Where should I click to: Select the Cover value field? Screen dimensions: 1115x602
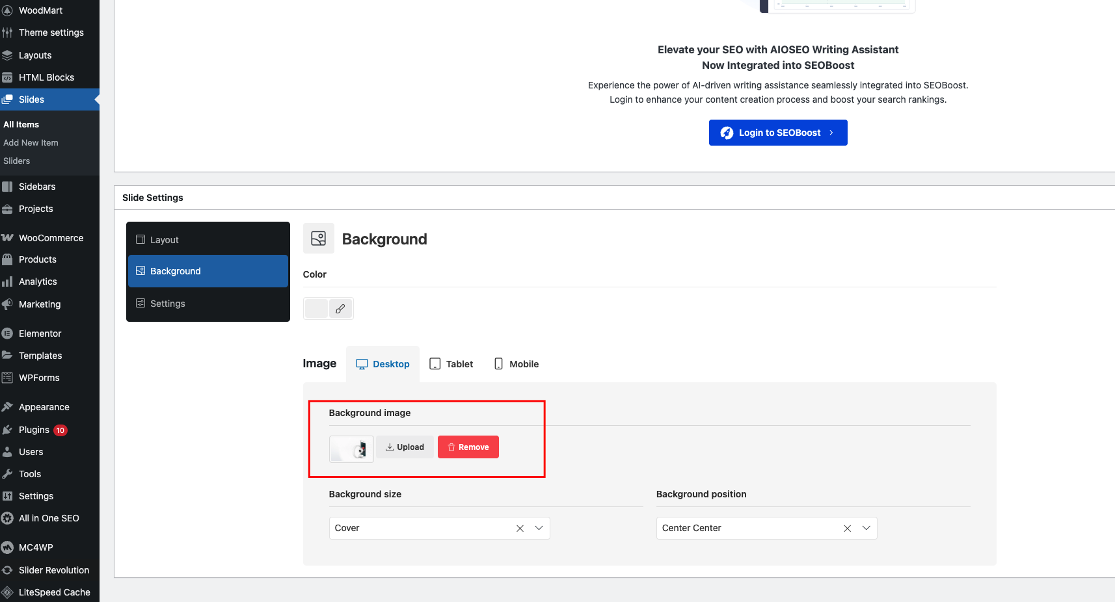tap(439, 528)
